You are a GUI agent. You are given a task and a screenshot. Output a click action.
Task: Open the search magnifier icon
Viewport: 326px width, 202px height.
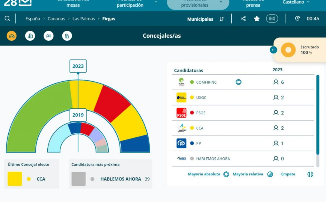pyautogui.click(x=7, y=18)
